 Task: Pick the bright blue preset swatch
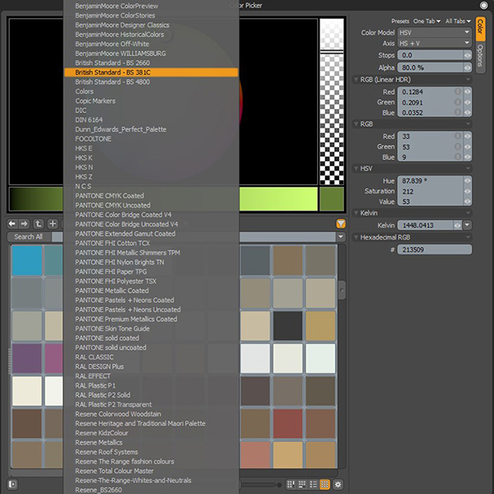coord(27,260)
